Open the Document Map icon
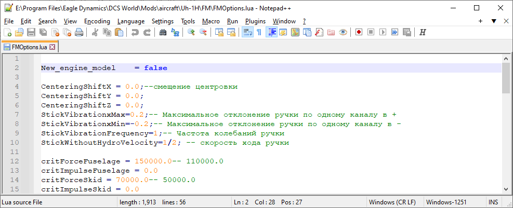The image size is (513, 208). point(295,32)
